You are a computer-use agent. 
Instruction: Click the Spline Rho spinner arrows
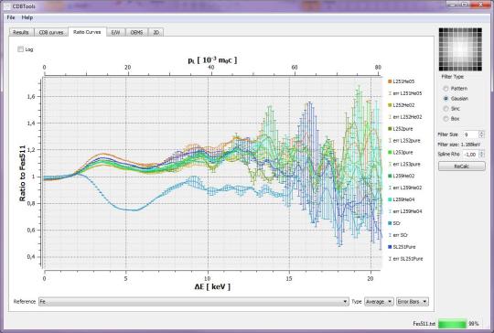tap(481, 155)
